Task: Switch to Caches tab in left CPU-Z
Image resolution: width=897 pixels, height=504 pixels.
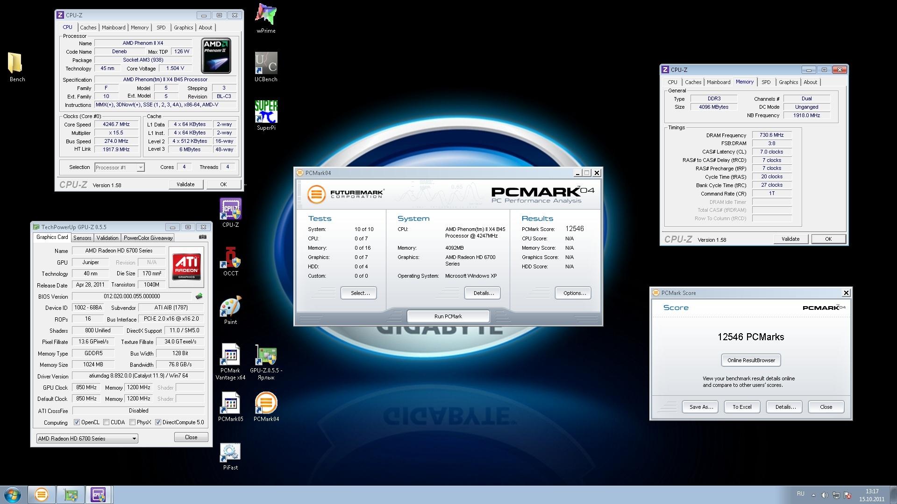Action: [88, 28]
